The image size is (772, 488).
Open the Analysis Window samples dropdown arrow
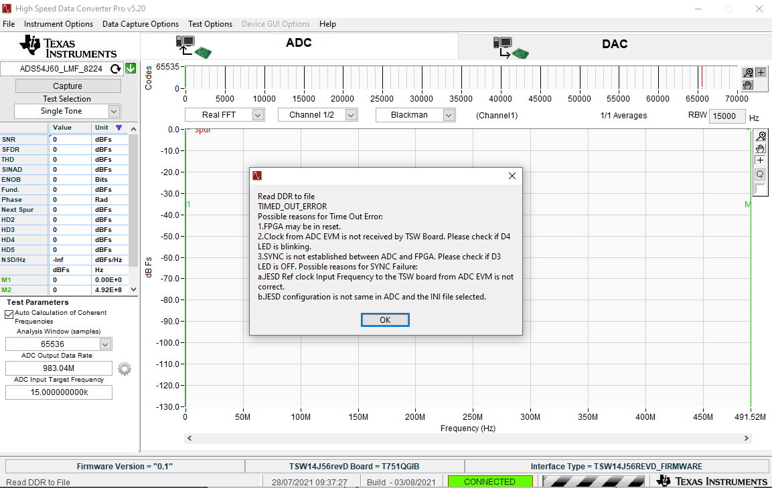click(105, 344)
